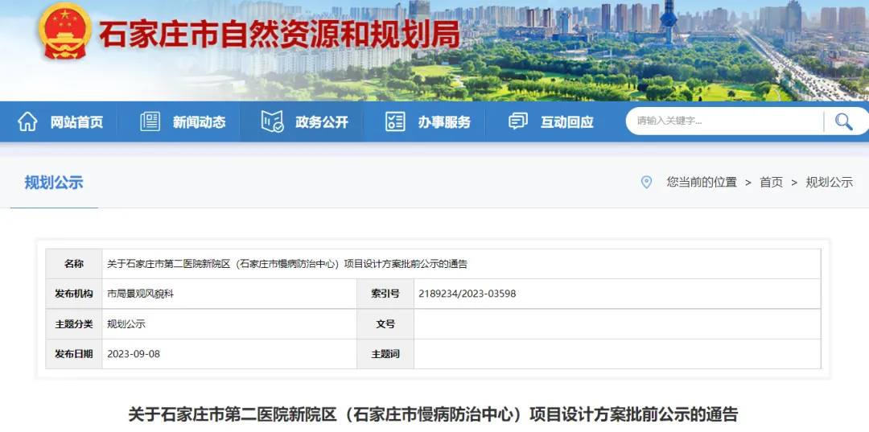Viewport: 869px width, 432px height.
Task: Click the bold article headline
Action: (434, 414)
